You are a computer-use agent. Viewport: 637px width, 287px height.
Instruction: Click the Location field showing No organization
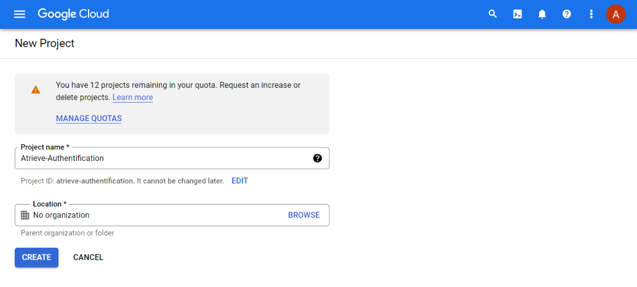click(x=153, y=215)
